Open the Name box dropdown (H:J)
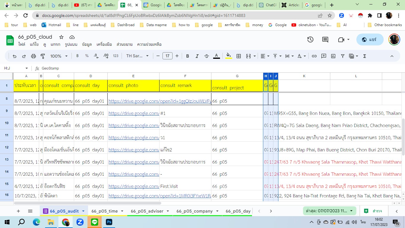This screenshot has height=228, width=405. click(x=27, y=68)
